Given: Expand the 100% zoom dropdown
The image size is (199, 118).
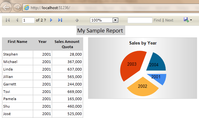Looking at the screenshot, I should click(x=115, y=20).
